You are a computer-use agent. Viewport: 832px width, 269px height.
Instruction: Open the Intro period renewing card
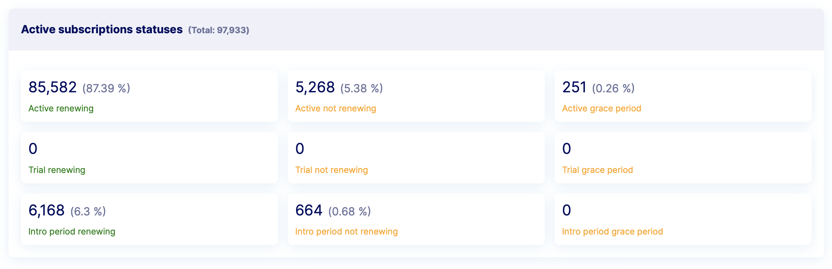(149, 219)
